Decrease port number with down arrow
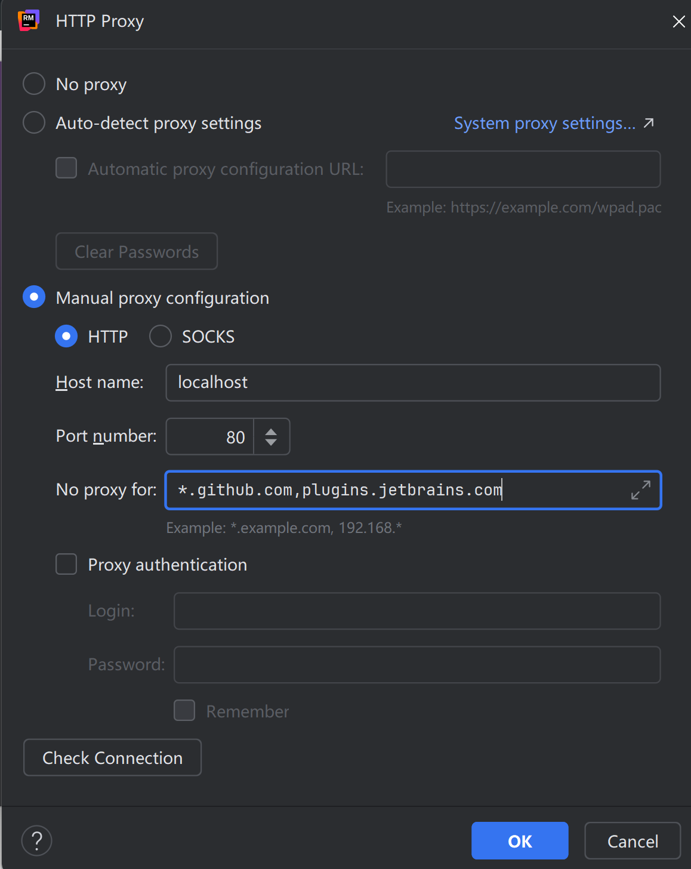691x869 pixels. 271,442
